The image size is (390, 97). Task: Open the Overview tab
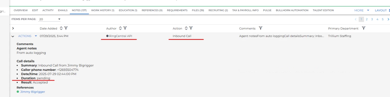(x=21, y=10)
